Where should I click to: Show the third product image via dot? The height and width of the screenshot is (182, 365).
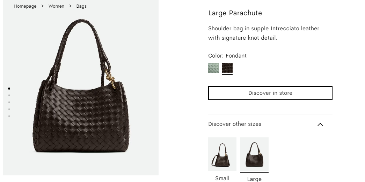pos(9,102)
